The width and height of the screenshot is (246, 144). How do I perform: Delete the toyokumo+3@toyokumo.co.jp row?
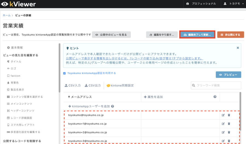click(229, 141)
